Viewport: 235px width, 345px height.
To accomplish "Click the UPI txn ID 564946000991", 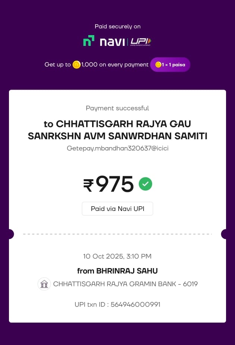I will (x=117, y=304).
